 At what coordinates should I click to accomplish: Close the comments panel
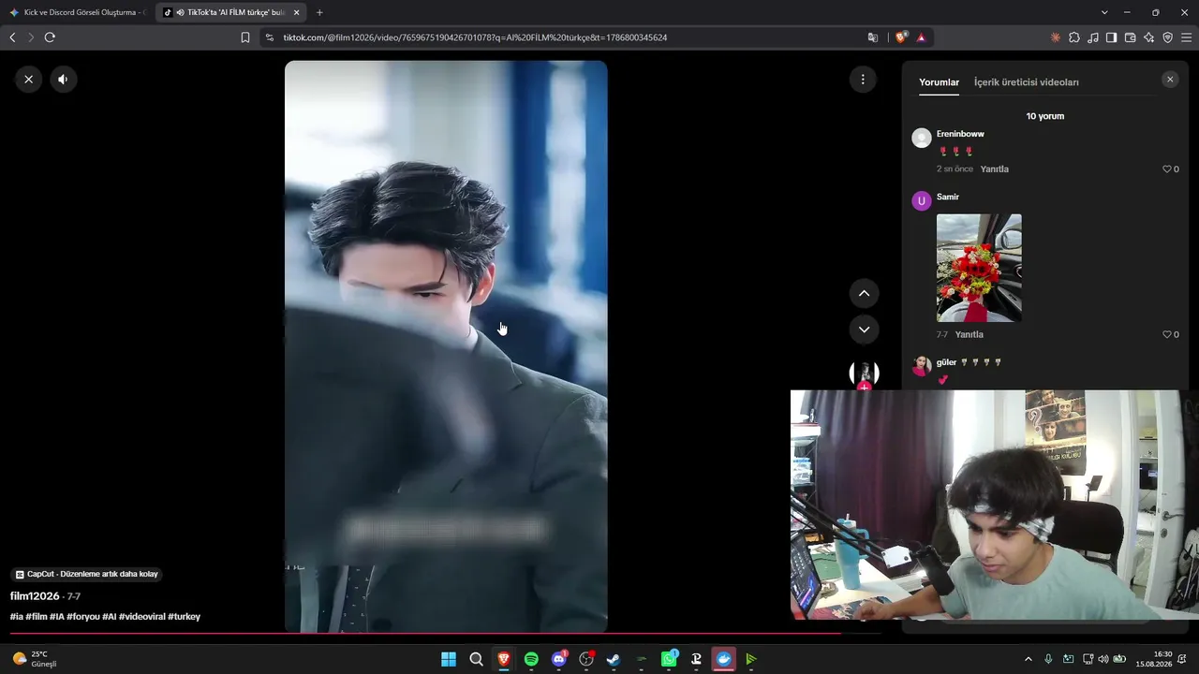pos(1170,80)
